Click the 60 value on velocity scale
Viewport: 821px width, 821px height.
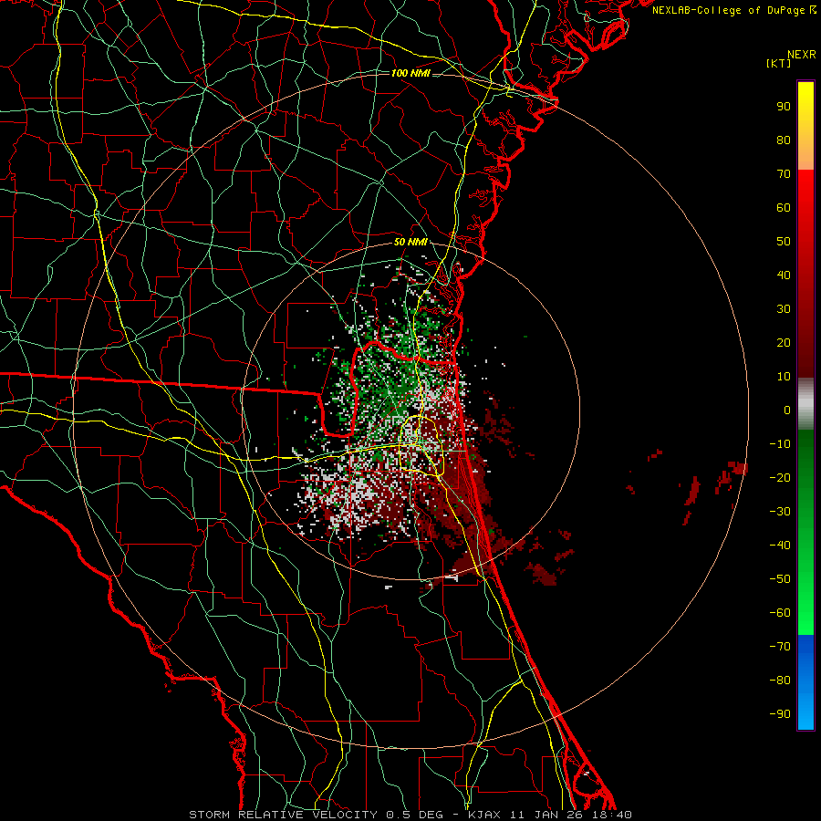point(784,207)
